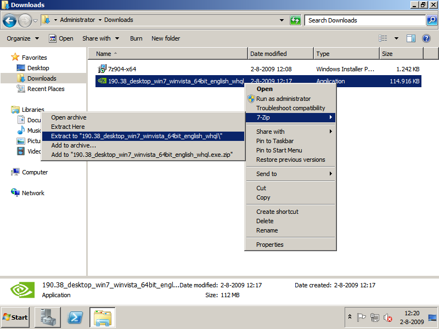This screenshot has width=439, height=329.
Task: Choose Open archive in the 7-Zip submenu
Action: [143, 117]
